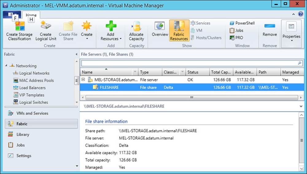This screenshot has height=174, width=307.
Task: Sort by the Managed column header
Action: 292,72
